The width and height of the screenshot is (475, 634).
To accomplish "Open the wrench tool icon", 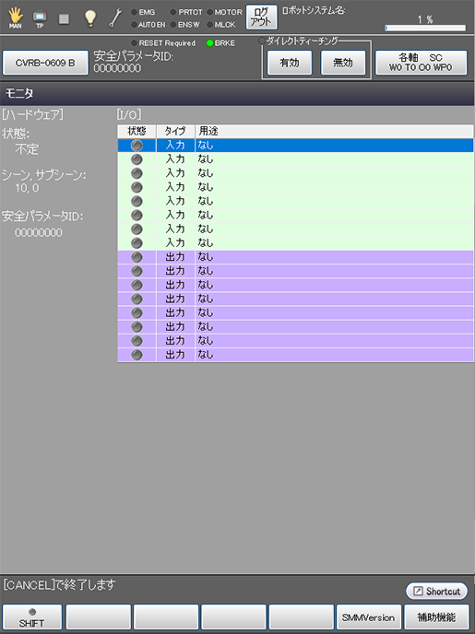I will coord(115,18).
